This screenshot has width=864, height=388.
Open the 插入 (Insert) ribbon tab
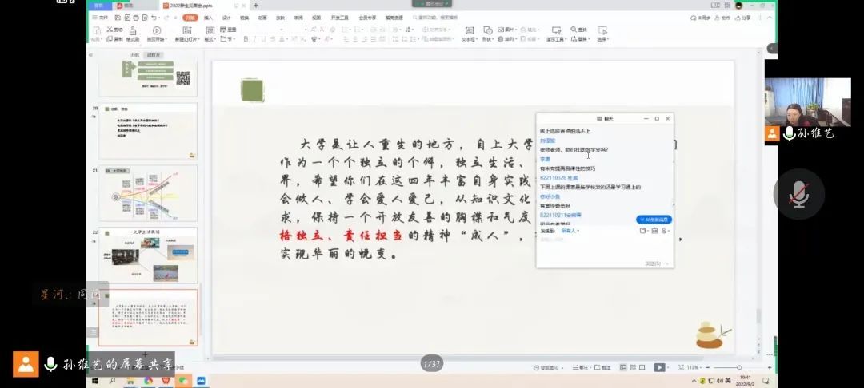[x=208, y=17]
